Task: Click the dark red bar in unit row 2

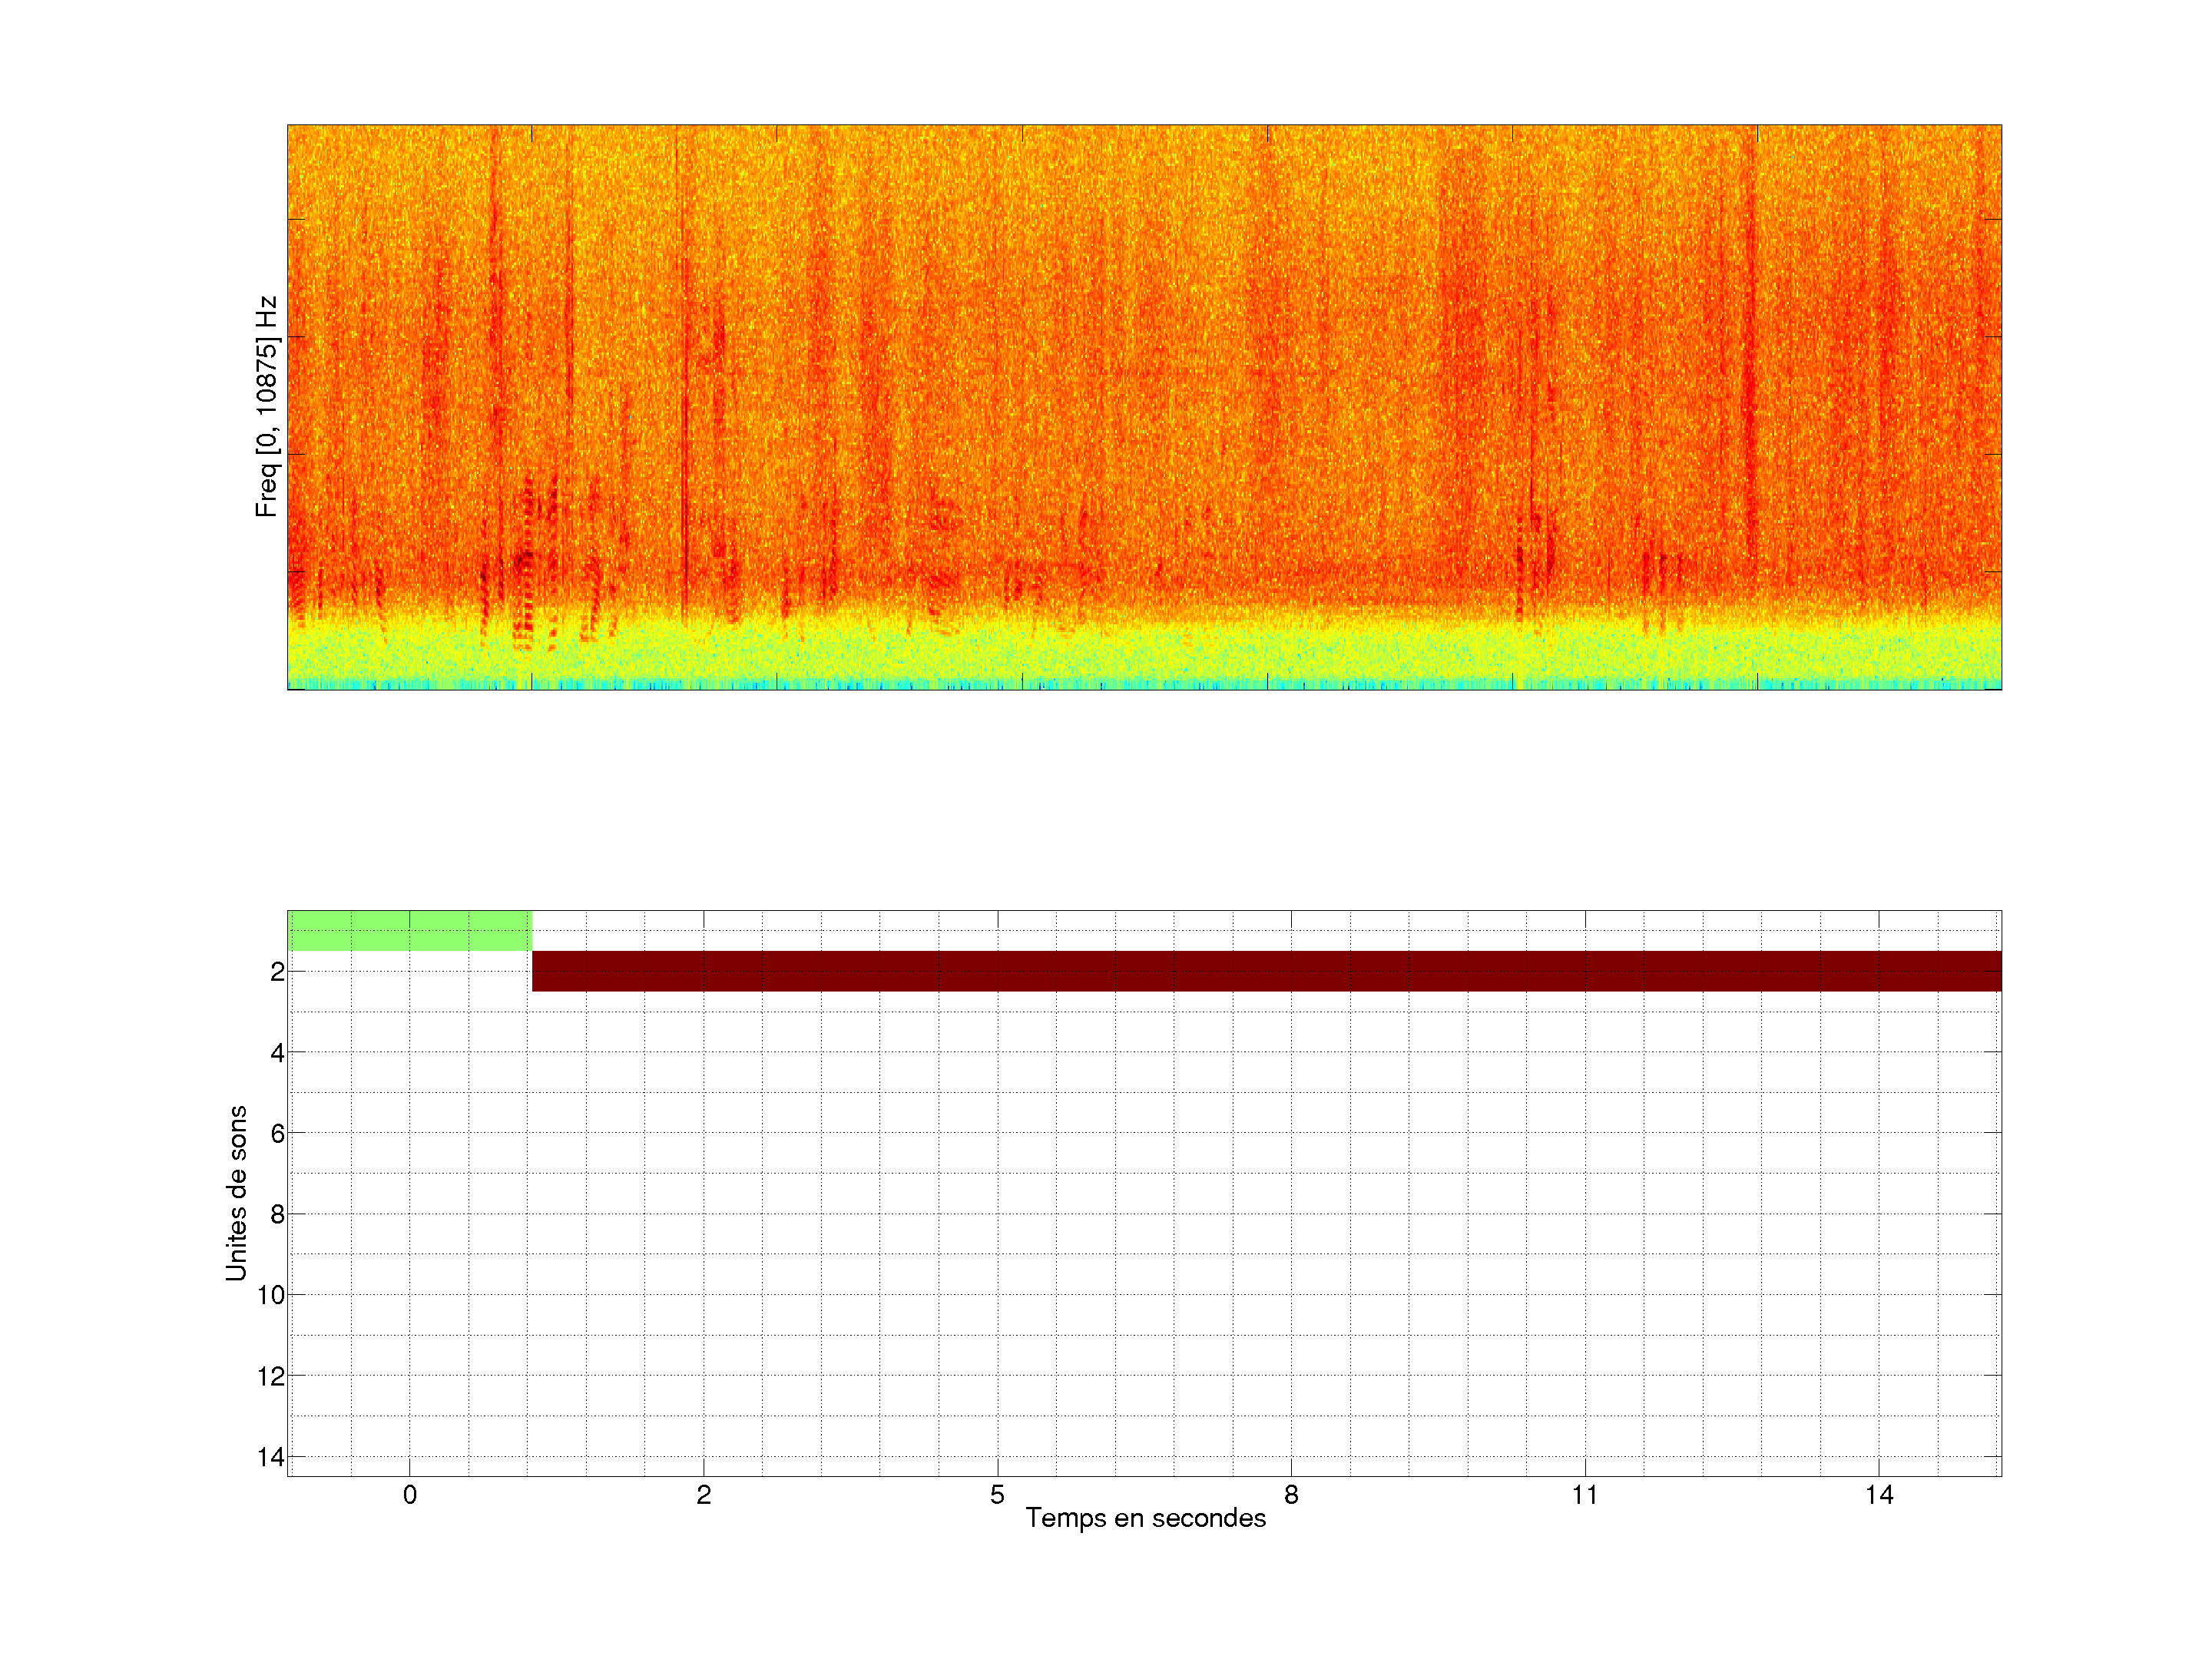Action: point(1266,971)
